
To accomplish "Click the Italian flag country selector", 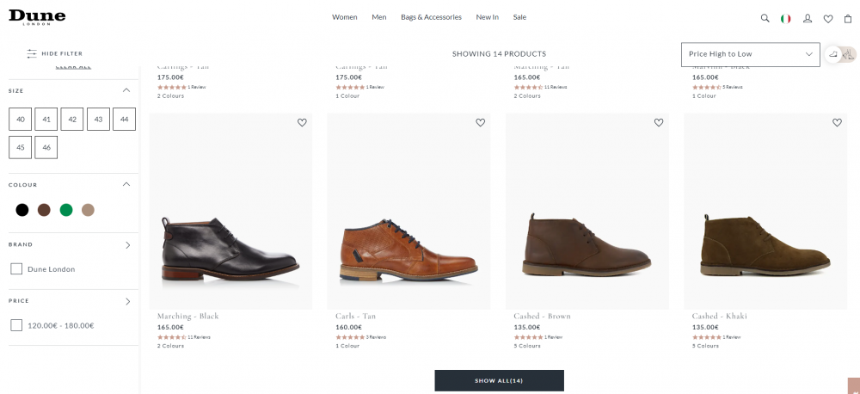I will click(x=786, y=18).
